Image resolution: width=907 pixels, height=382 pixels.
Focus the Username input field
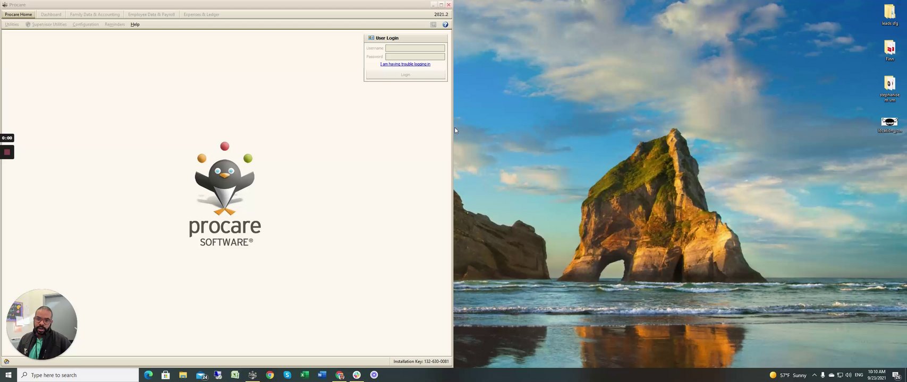[415, 48]
